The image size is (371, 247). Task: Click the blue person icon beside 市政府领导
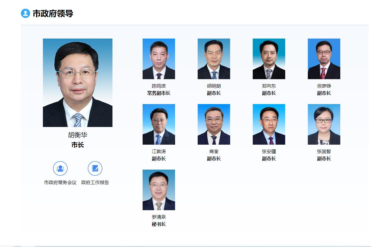(x=26, y=13)
